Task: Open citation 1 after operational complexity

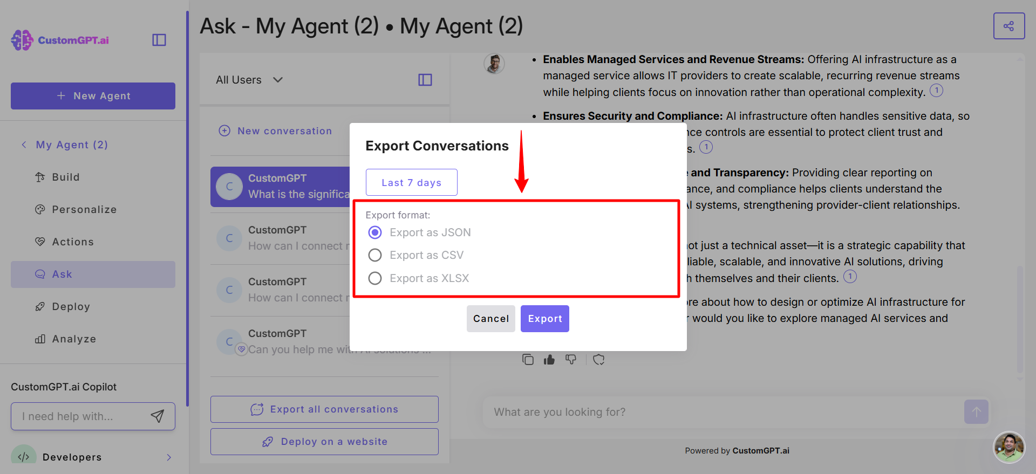Action: tap(936, 91)
